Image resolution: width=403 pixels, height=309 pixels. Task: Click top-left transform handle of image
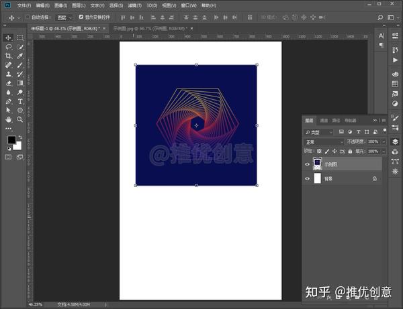pyautogui.click(x=136, y=65)
